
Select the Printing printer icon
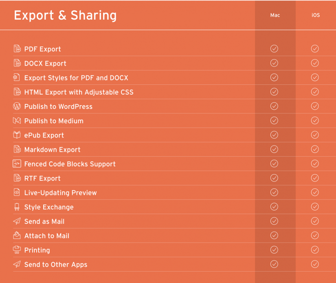[17, 250]
